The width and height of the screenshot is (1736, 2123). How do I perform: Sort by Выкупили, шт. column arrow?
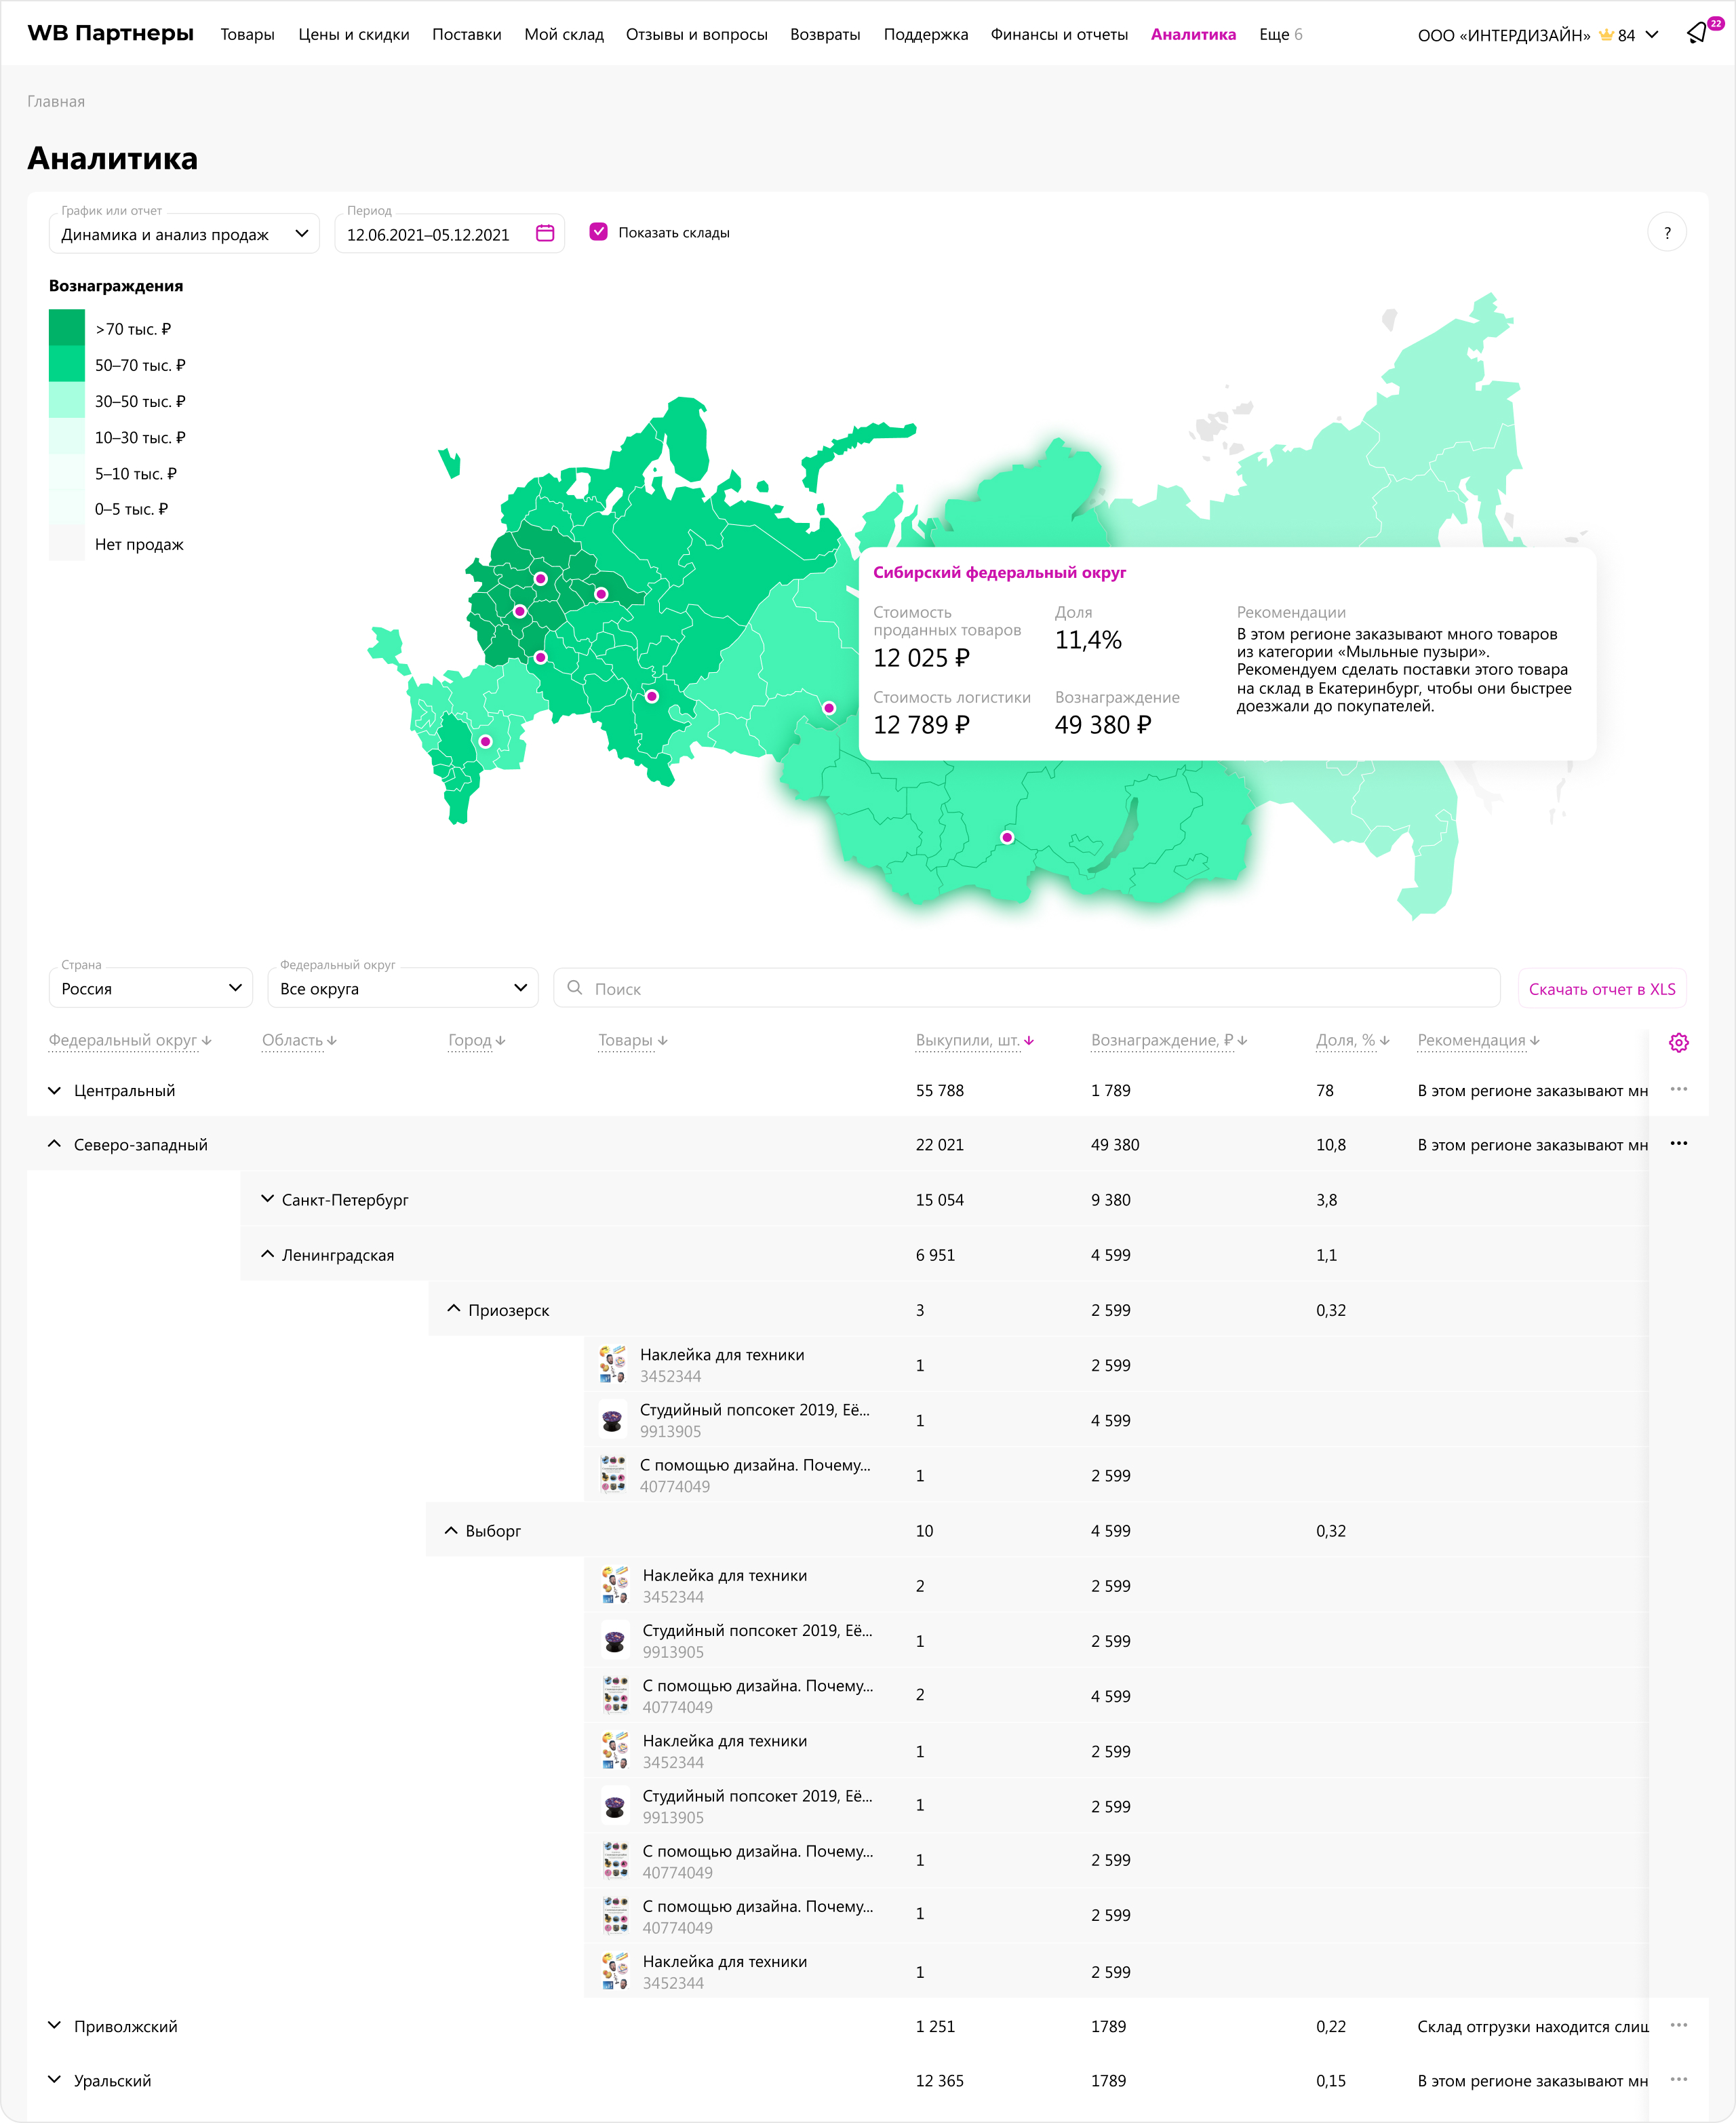(x=1029, y=1041)
